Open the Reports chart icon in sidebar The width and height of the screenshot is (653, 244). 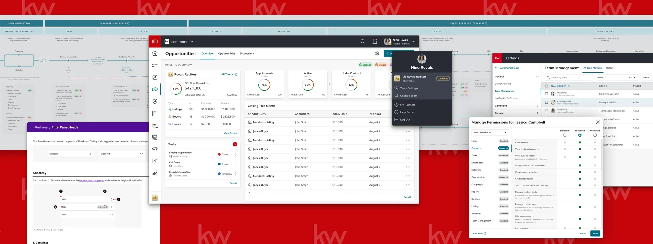point(155,173)
